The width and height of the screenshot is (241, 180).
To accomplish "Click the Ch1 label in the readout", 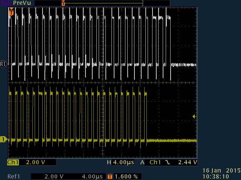I will (13, 162).
